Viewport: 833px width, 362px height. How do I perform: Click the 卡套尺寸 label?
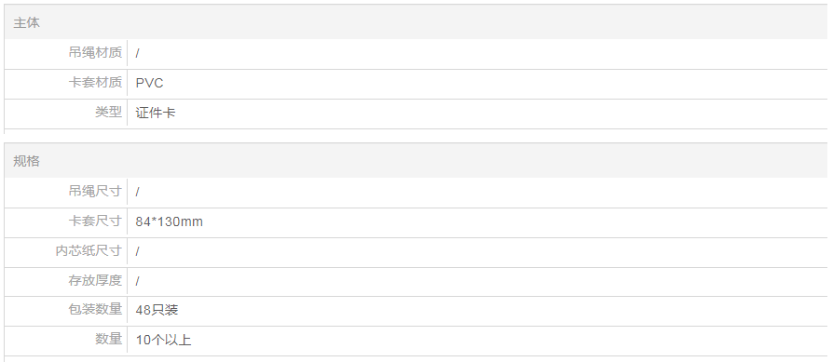pos(95,221)
